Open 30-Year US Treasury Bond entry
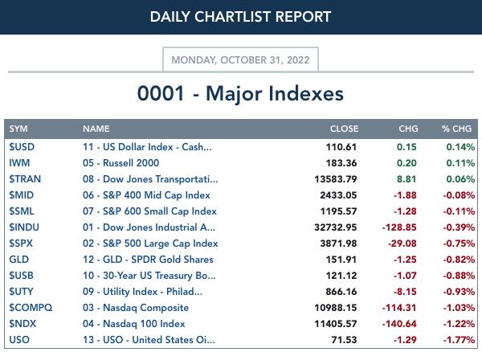This screenshot has height=352, width=482. tap(149, 276)
